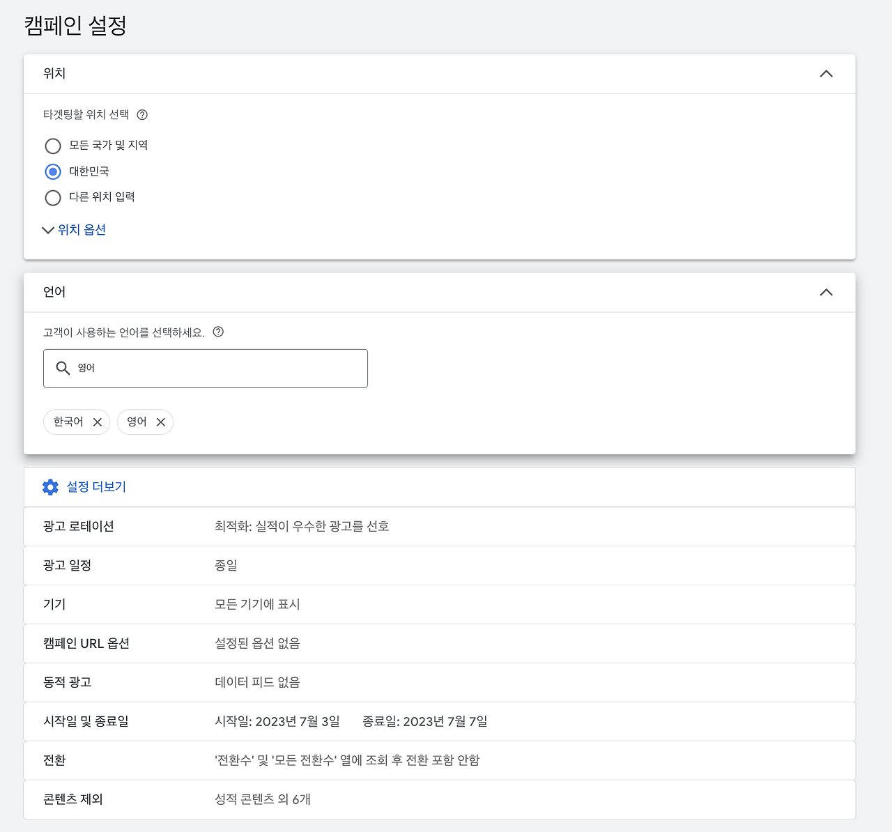Image resolution: width=892 pixels, height=832 pixels.
Task: Remove the 한국어 language chip
Action: (98, 422)
